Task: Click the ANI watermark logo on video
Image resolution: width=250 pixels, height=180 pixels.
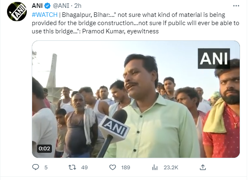Action: [214, 58]
